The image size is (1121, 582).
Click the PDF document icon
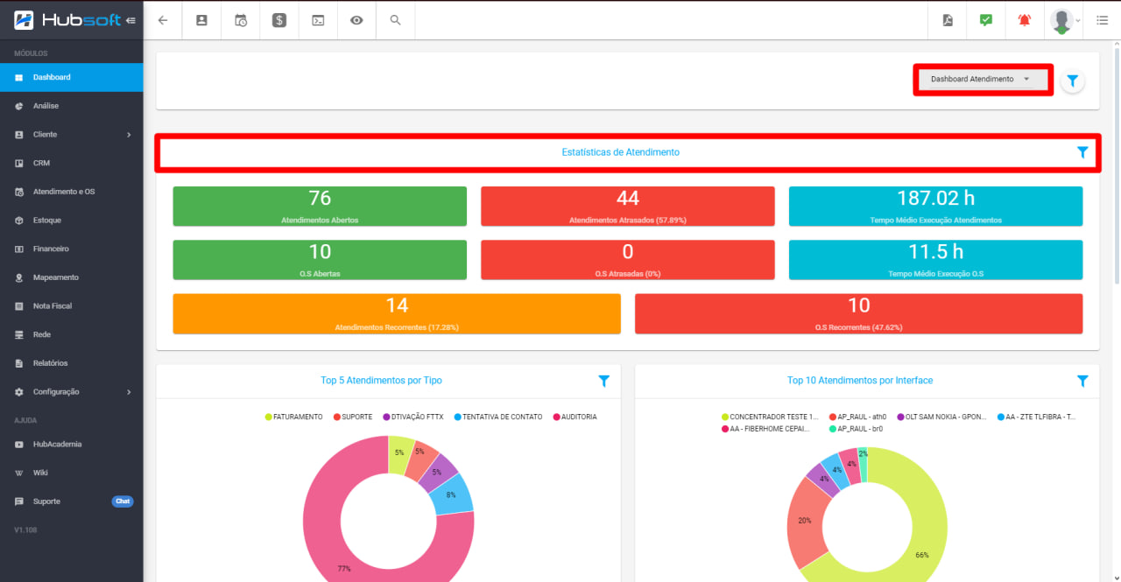948,20
